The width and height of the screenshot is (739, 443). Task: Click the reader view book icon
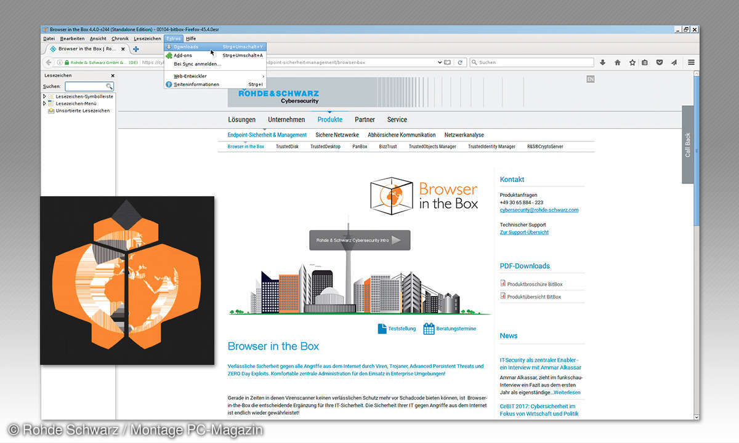(x=448, y=62)
